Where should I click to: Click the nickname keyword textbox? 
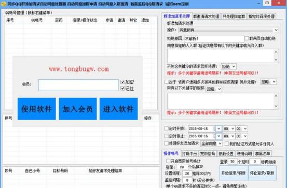coord(223,101)
